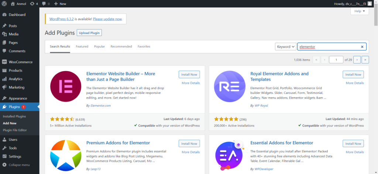Viewport: 378px width, 174px height.
Task: Click the WordPress 6.3.2 link
Action: 62,19
